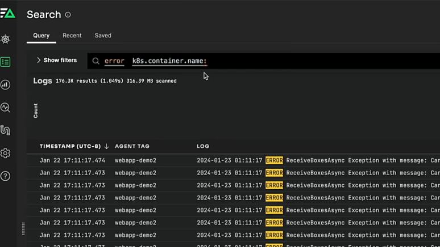
Task: Click the Count axis label
Action: [x=36, y=111]
